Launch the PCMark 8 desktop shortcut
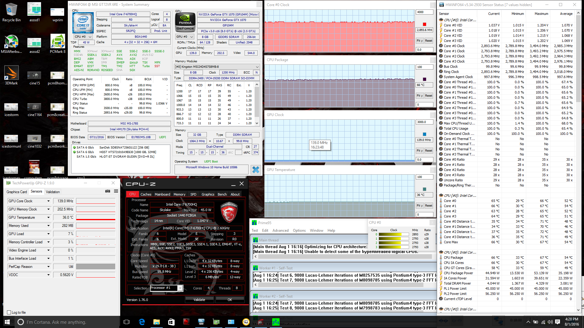 (57, 44)
